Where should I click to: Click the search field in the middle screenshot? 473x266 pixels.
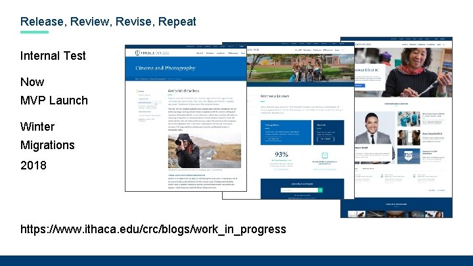point(300,190)
